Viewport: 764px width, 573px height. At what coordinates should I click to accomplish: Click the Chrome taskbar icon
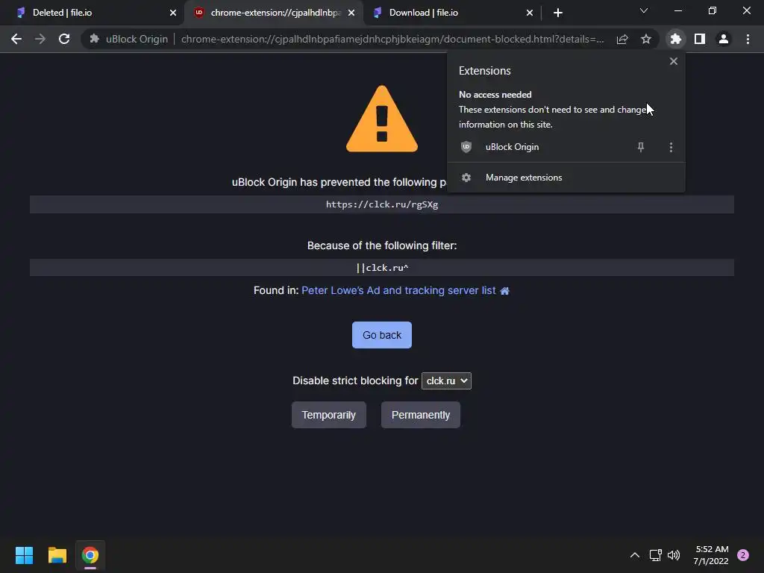(90, 555)
